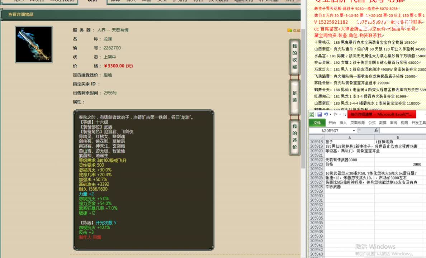Switch to the 视图 ribbon tab
426x258 pixels.
(404, 123)
